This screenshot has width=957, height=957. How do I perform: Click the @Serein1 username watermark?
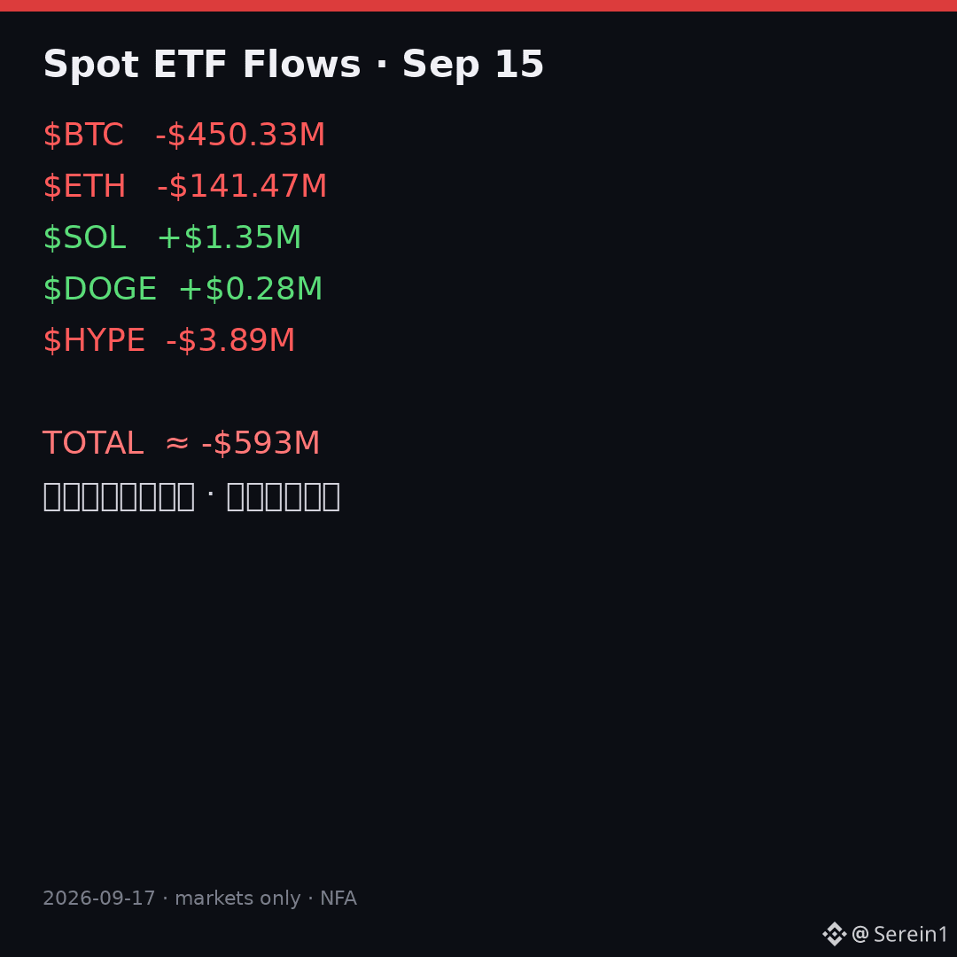pos(899,934)
